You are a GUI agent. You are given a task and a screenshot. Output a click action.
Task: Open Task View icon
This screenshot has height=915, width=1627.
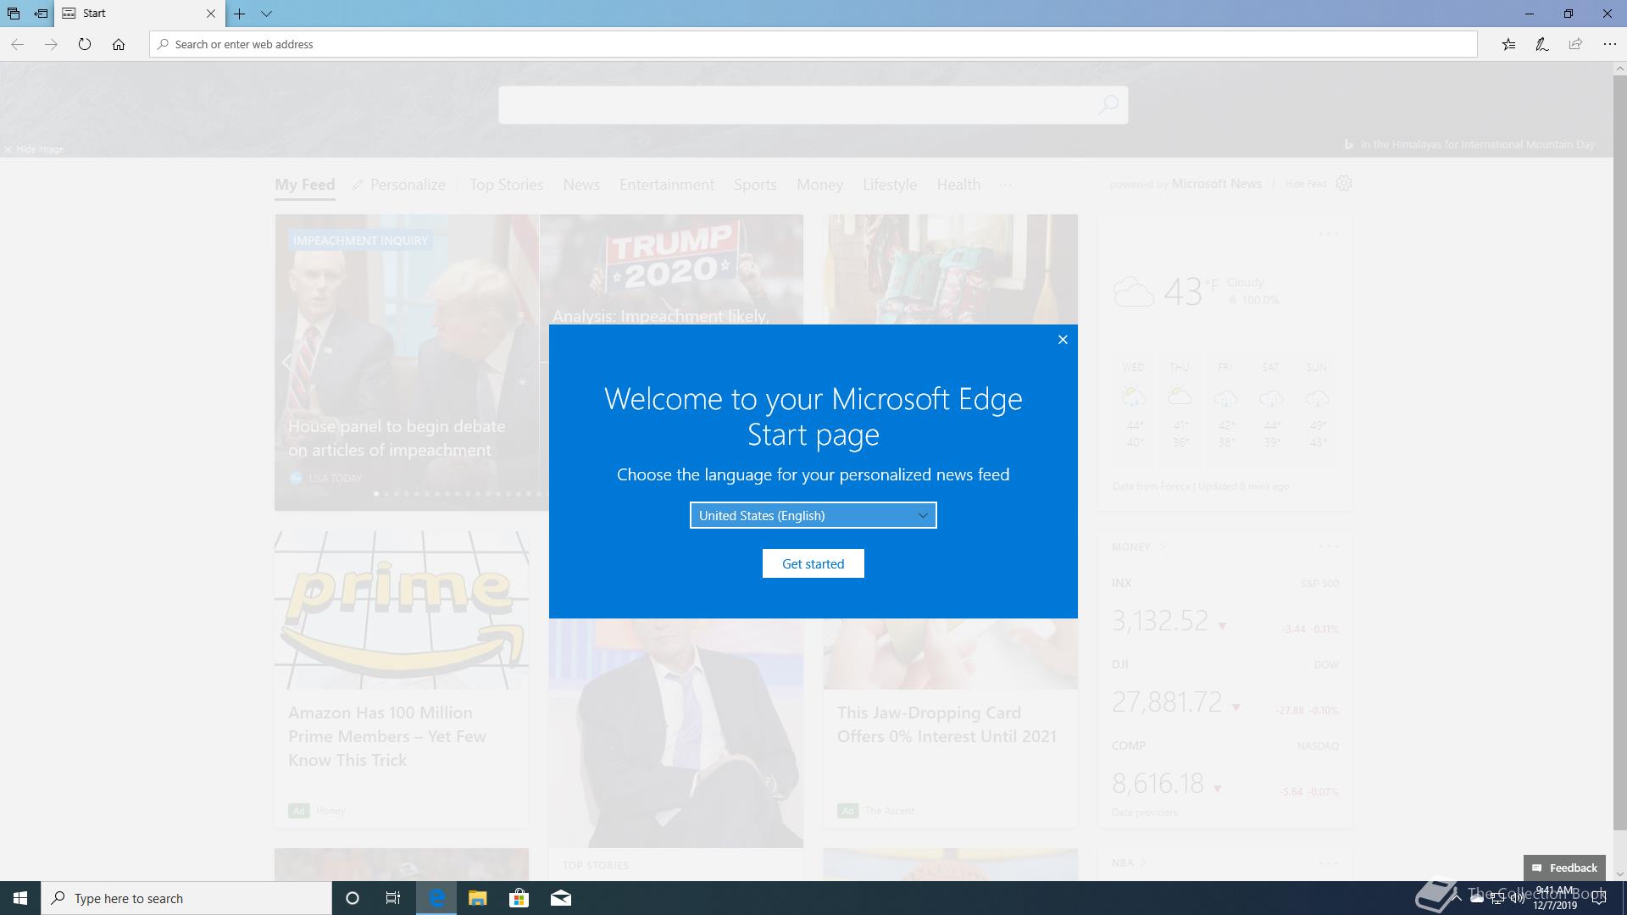click(393, 898)
